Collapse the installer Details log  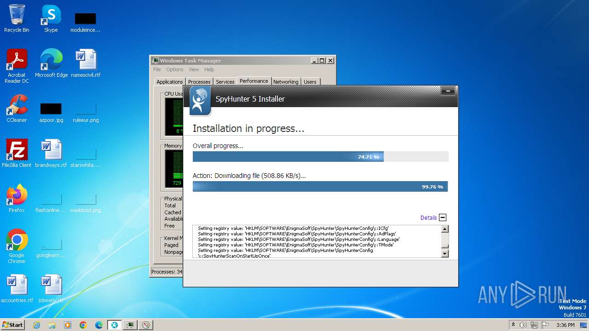(x=443, y=217)
